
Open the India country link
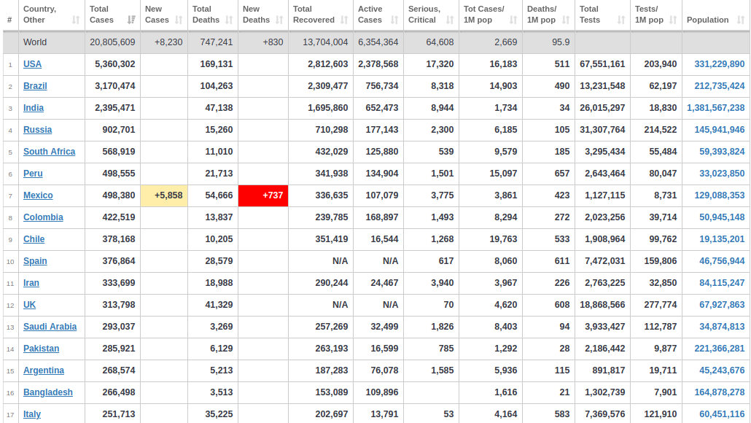34,108
